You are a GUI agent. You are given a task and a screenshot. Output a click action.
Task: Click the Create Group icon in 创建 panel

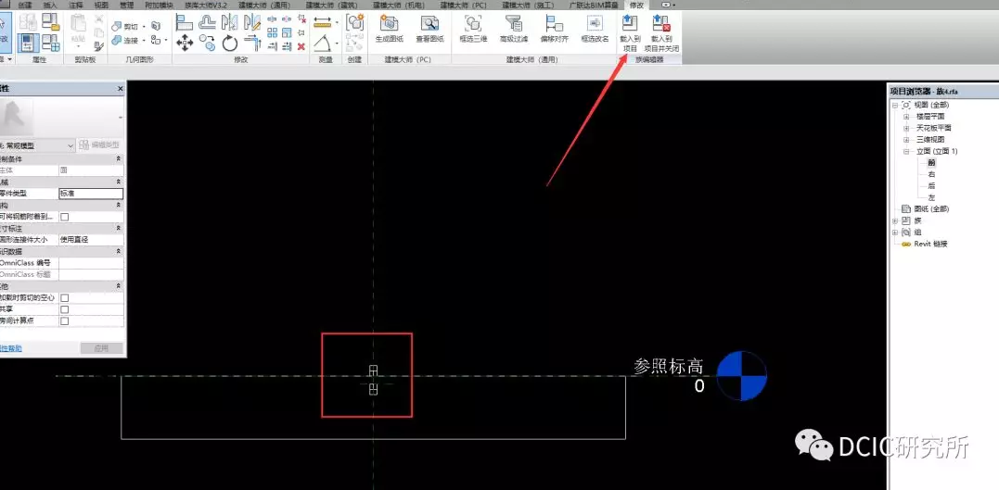coord(354,21)
